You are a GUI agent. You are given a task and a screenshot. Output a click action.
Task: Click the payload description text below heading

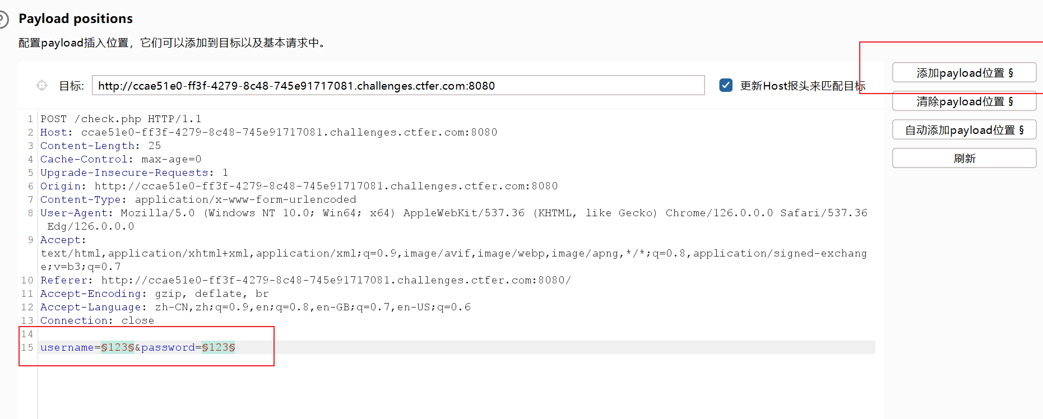(173, 43)
